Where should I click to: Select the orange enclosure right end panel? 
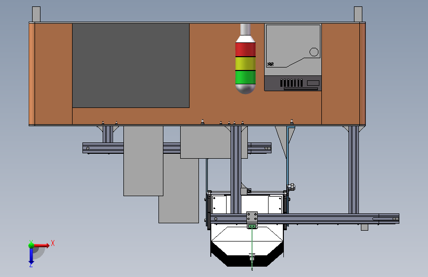coord(344,74)
